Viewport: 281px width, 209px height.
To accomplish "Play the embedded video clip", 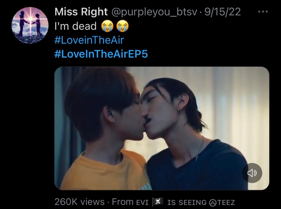I will pos(162,128).
